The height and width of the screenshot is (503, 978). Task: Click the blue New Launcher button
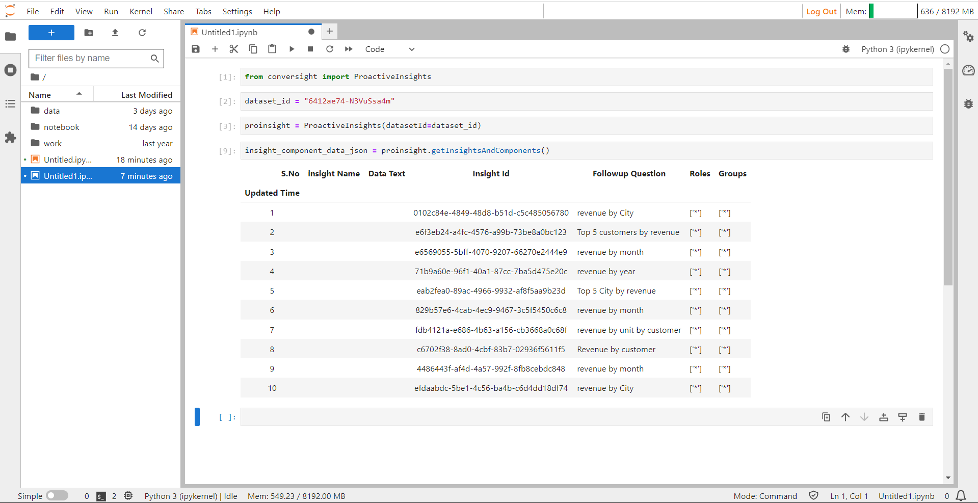click(51, 33)
